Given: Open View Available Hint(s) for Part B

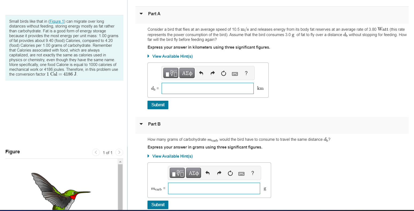Looking at the screenshot, I should tap(172, 156).
